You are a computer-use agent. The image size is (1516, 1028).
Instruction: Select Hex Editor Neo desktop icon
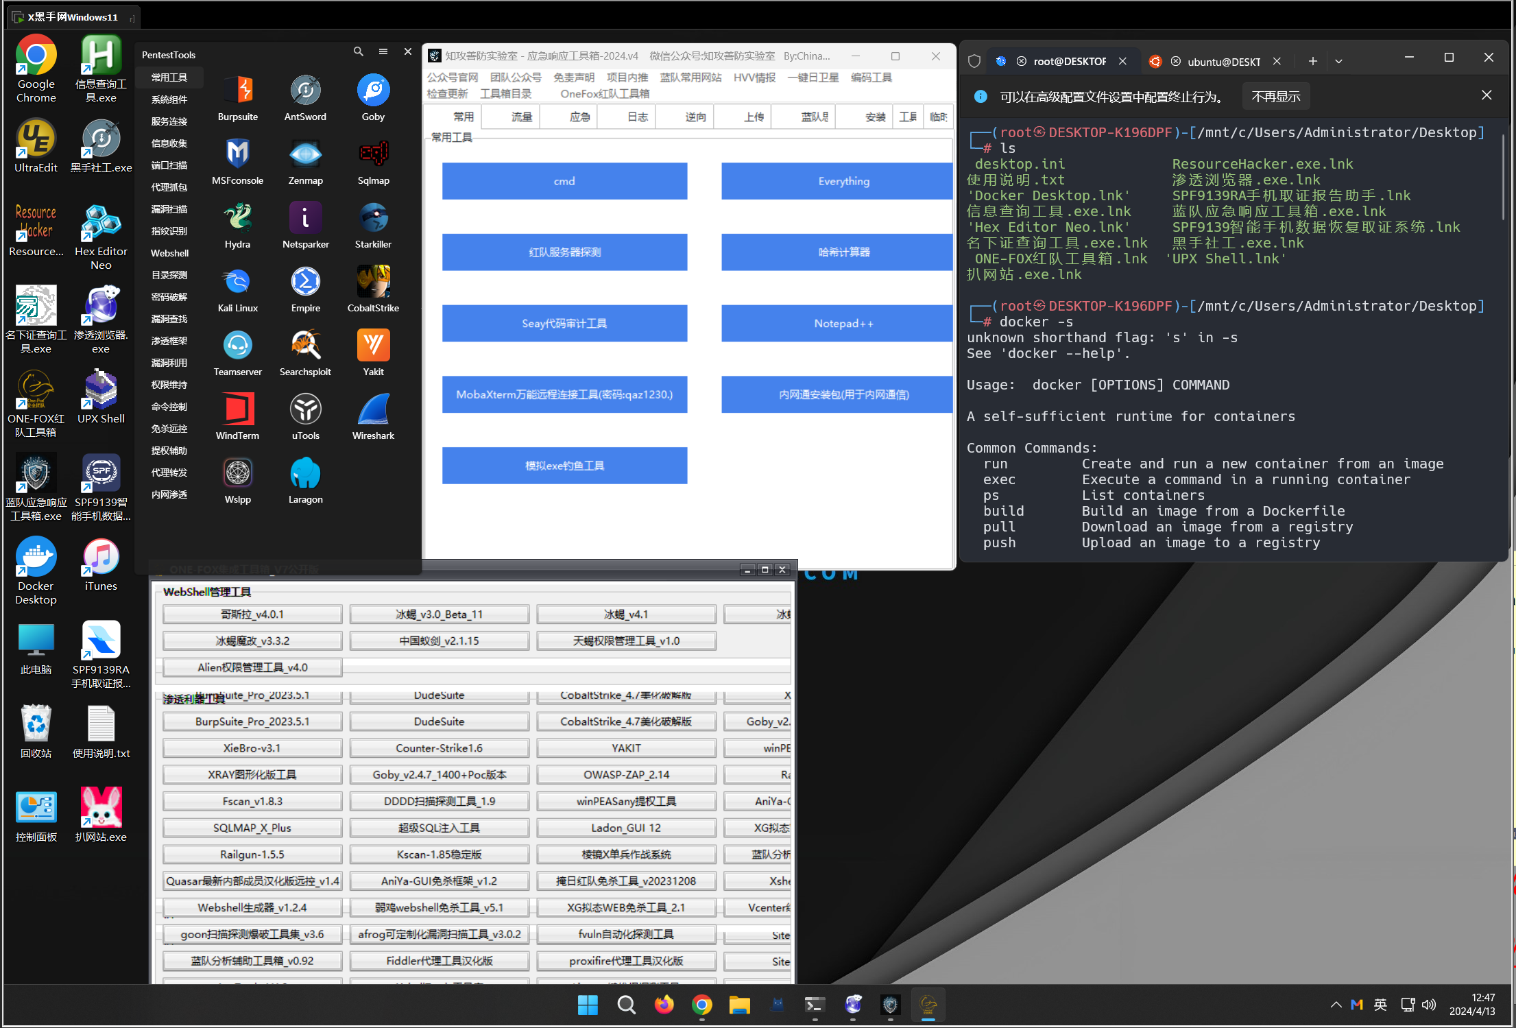pyautogui.click(x=101, y=237)
